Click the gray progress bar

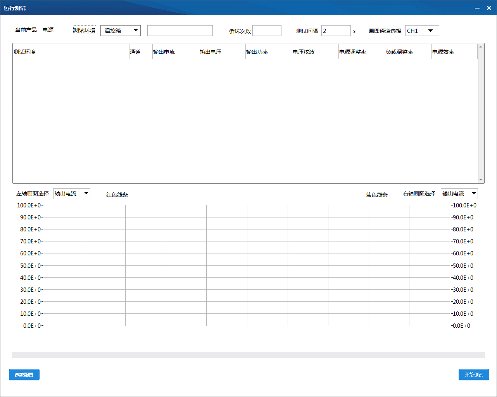(x=248, y=355)
